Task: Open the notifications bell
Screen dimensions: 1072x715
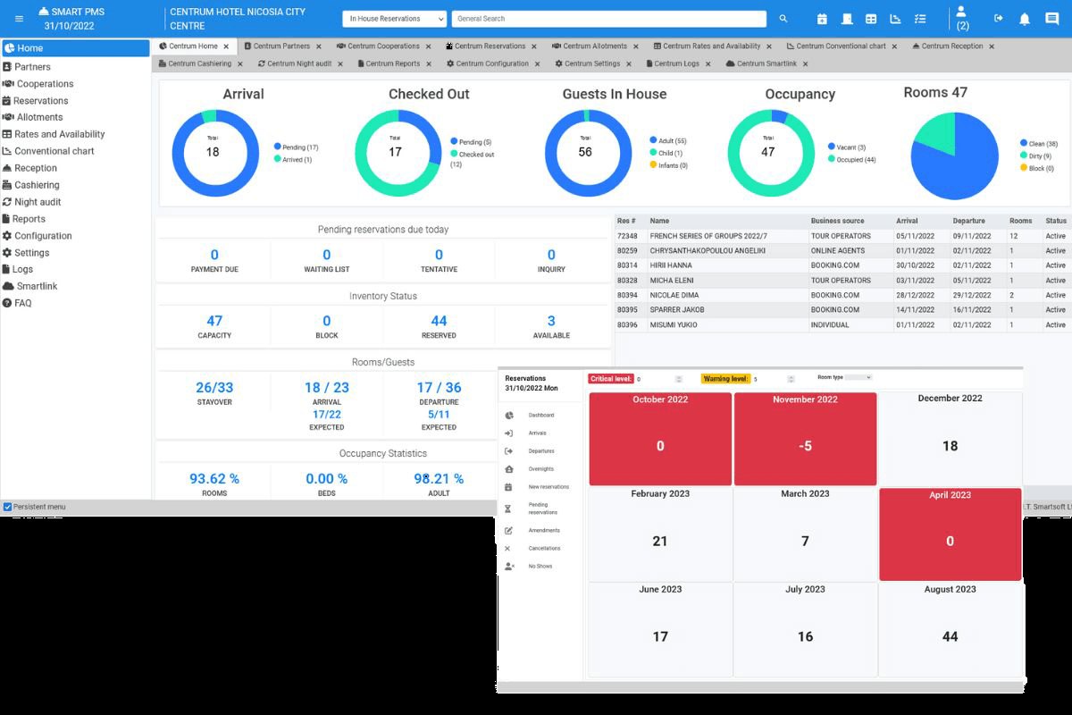Action: [1025, 19]
